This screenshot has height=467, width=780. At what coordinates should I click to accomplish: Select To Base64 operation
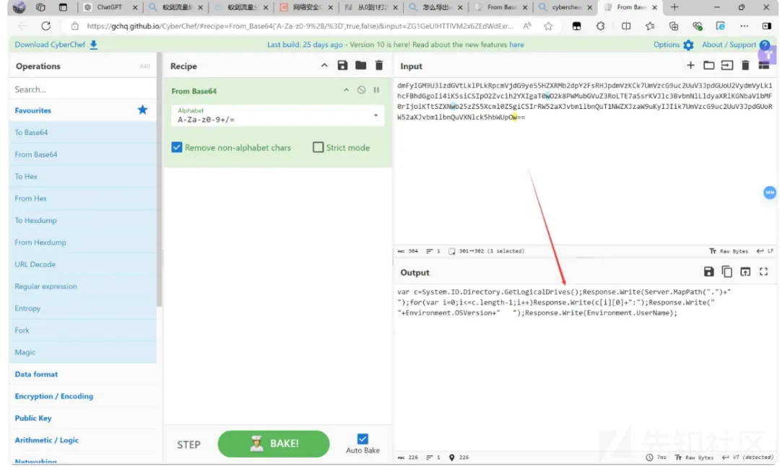pos(82,132)
